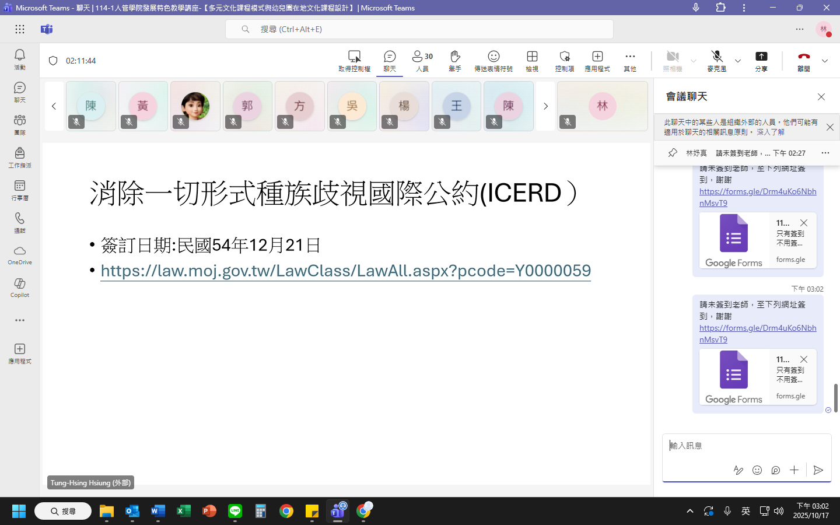Show next participants with right chevron

pyautogui.click(x=545, y=106)
